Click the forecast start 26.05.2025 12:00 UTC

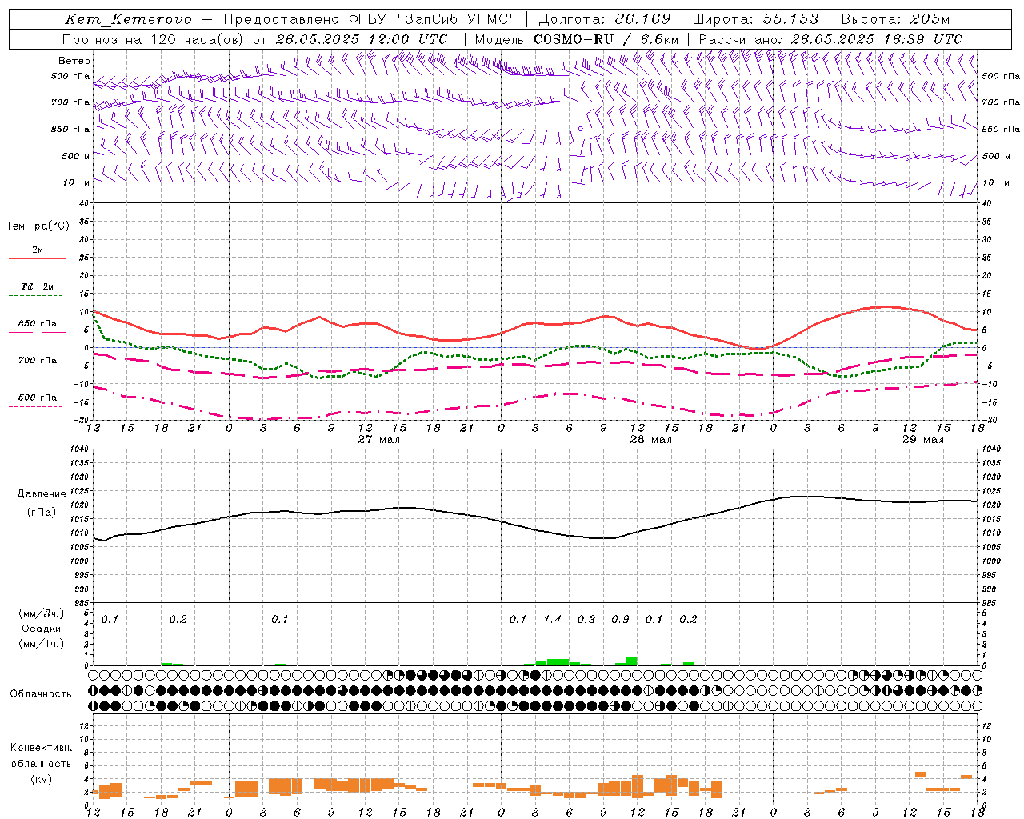pyautogui.click(x=362, y=39)
